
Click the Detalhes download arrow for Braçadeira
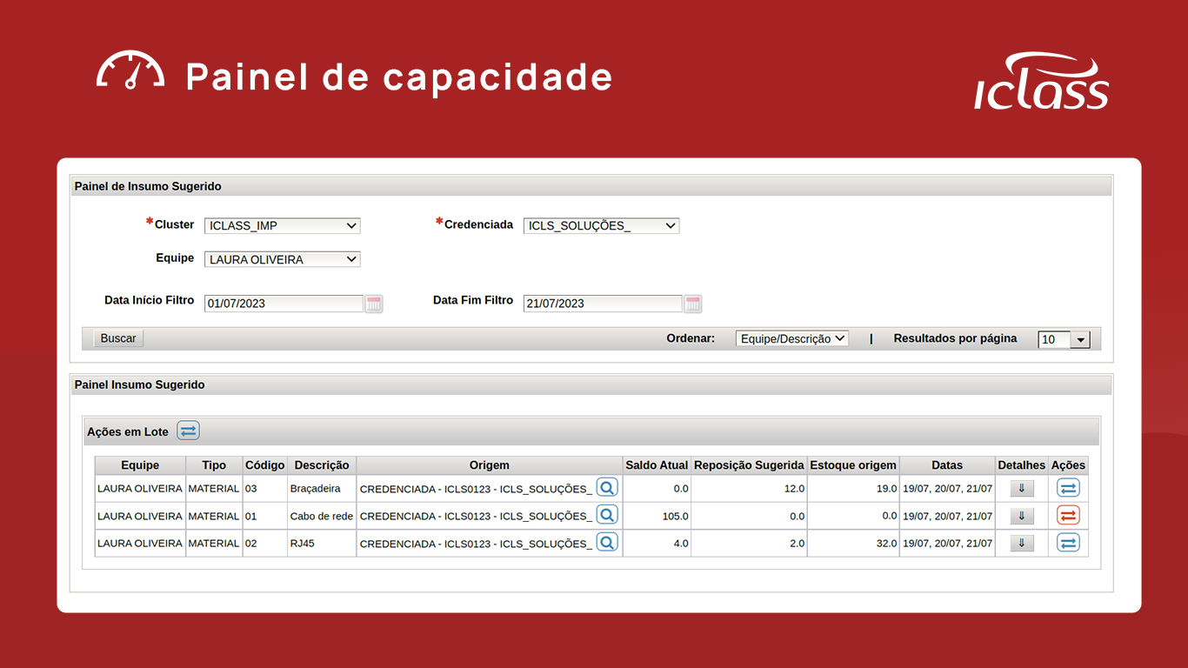click(x=1021, y=487)
